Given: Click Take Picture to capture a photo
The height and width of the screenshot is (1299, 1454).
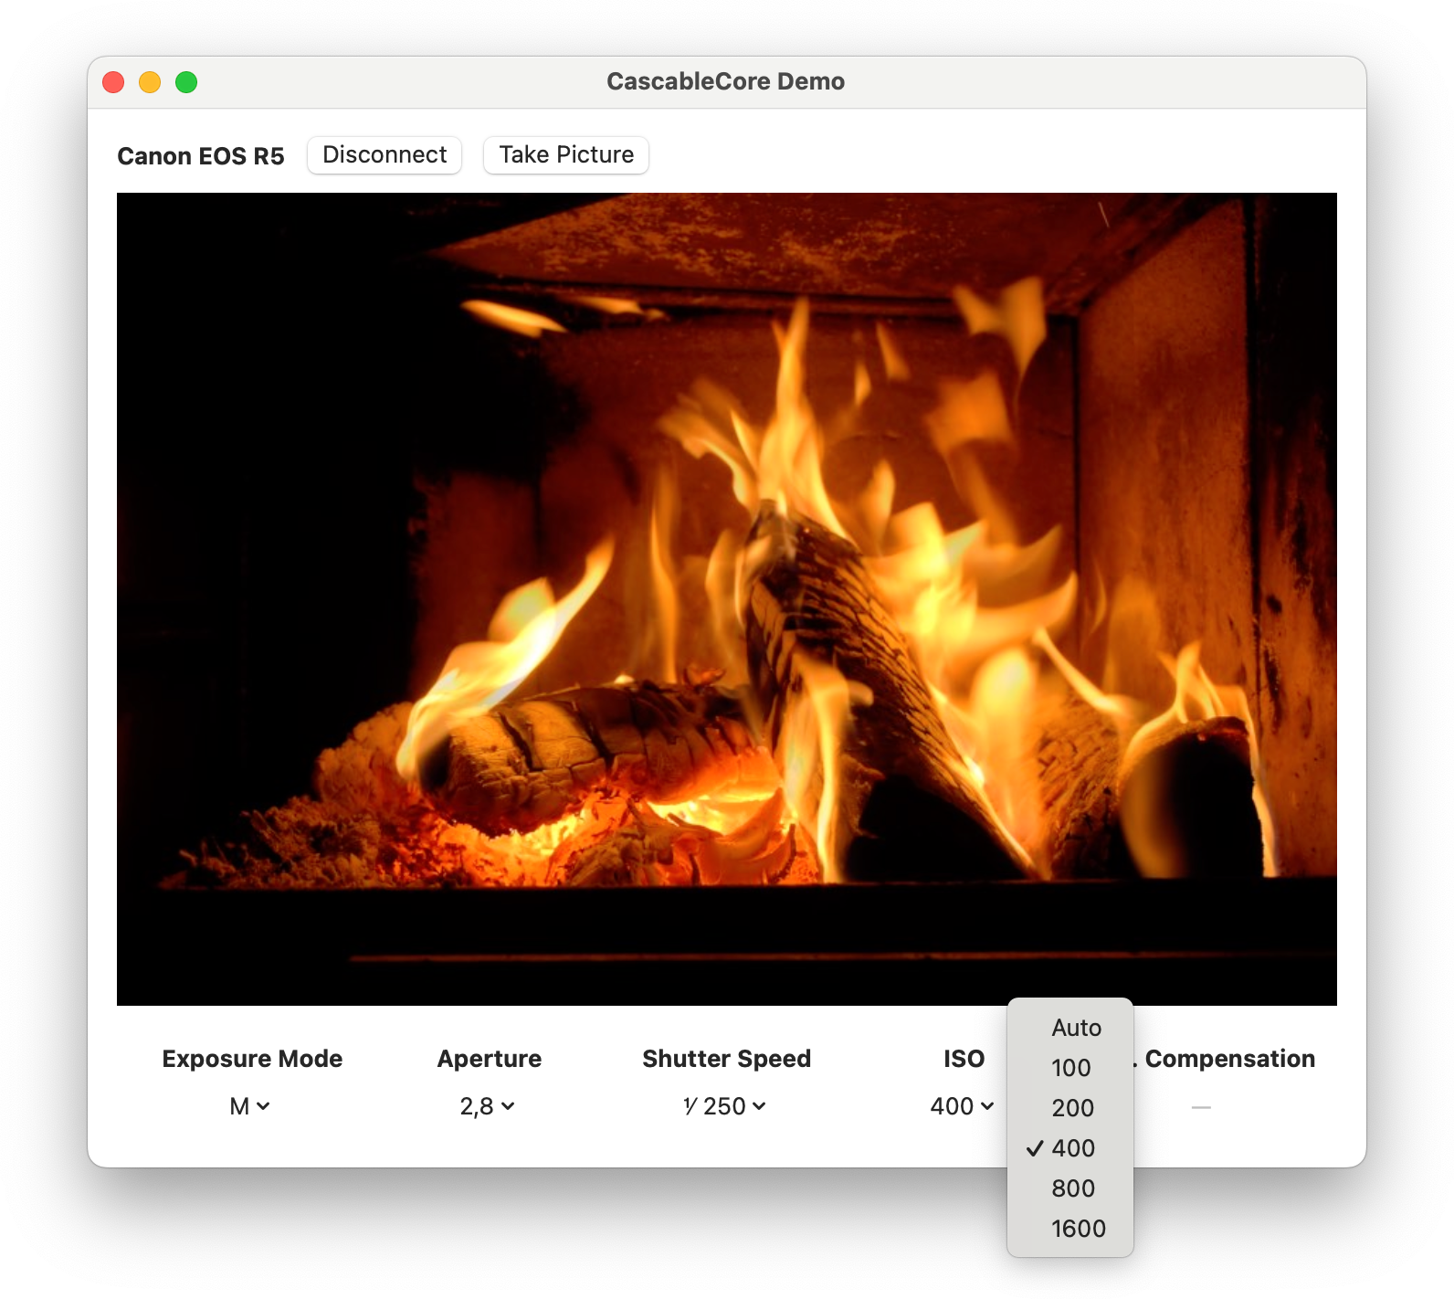Looking at the screenshot, I should (565, 155).
